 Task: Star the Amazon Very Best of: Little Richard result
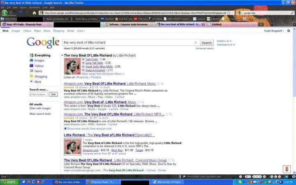(x=139, y=102)
